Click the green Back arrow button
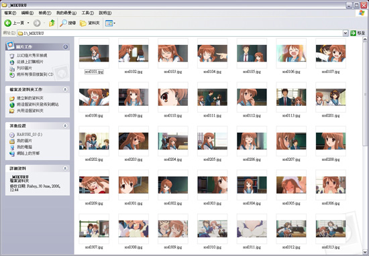 click(8, 23)
